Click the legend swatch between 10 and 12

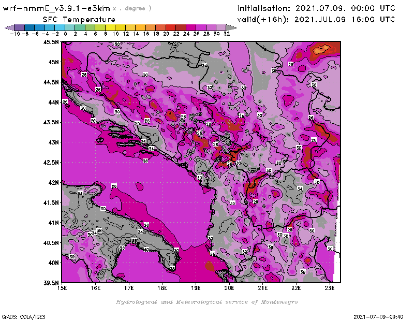(x=120, y=27)
